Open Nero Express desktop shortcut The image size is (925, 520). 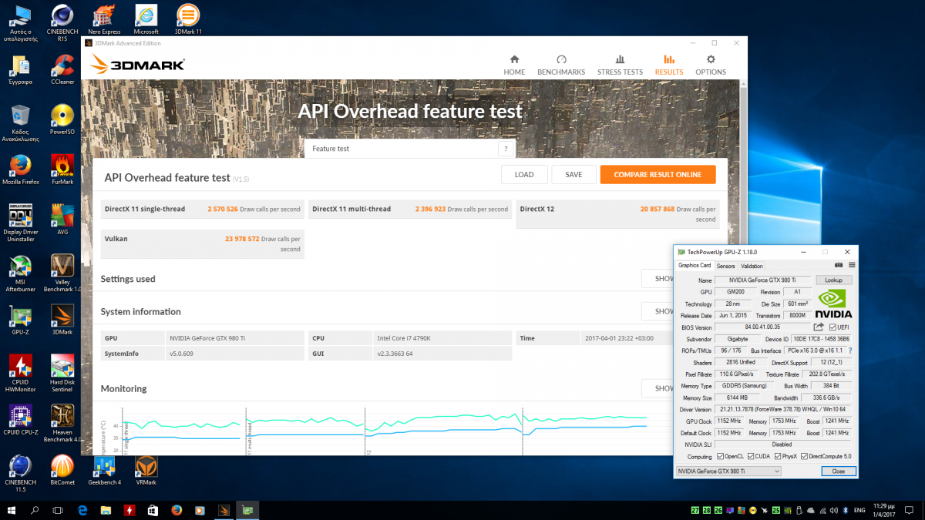(105, 20)
